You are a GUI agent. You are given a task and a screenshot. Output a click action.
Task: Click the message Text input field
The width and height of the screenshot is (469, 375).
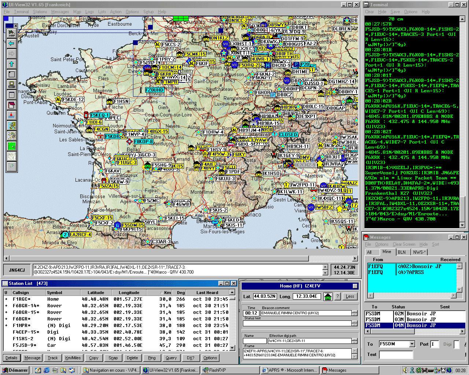click(x=396, y=354)
